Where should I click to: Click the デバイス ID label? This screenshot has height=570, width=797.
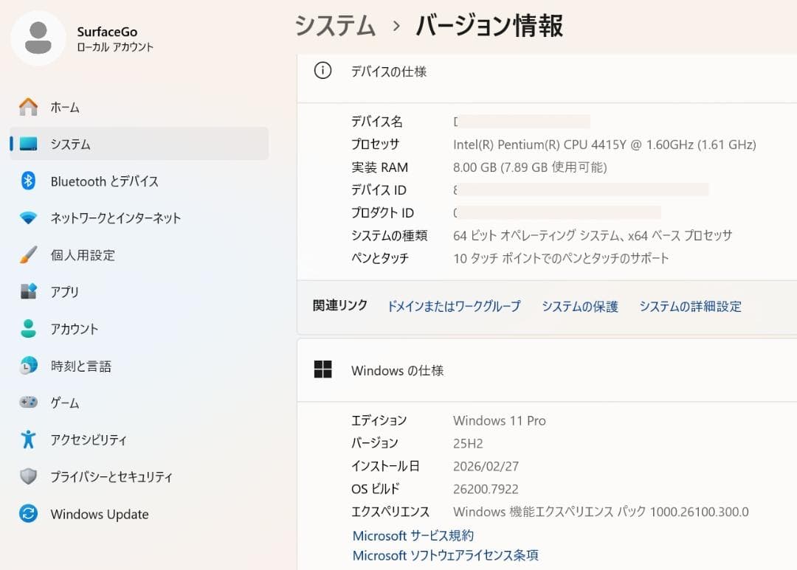pos(379,190)
